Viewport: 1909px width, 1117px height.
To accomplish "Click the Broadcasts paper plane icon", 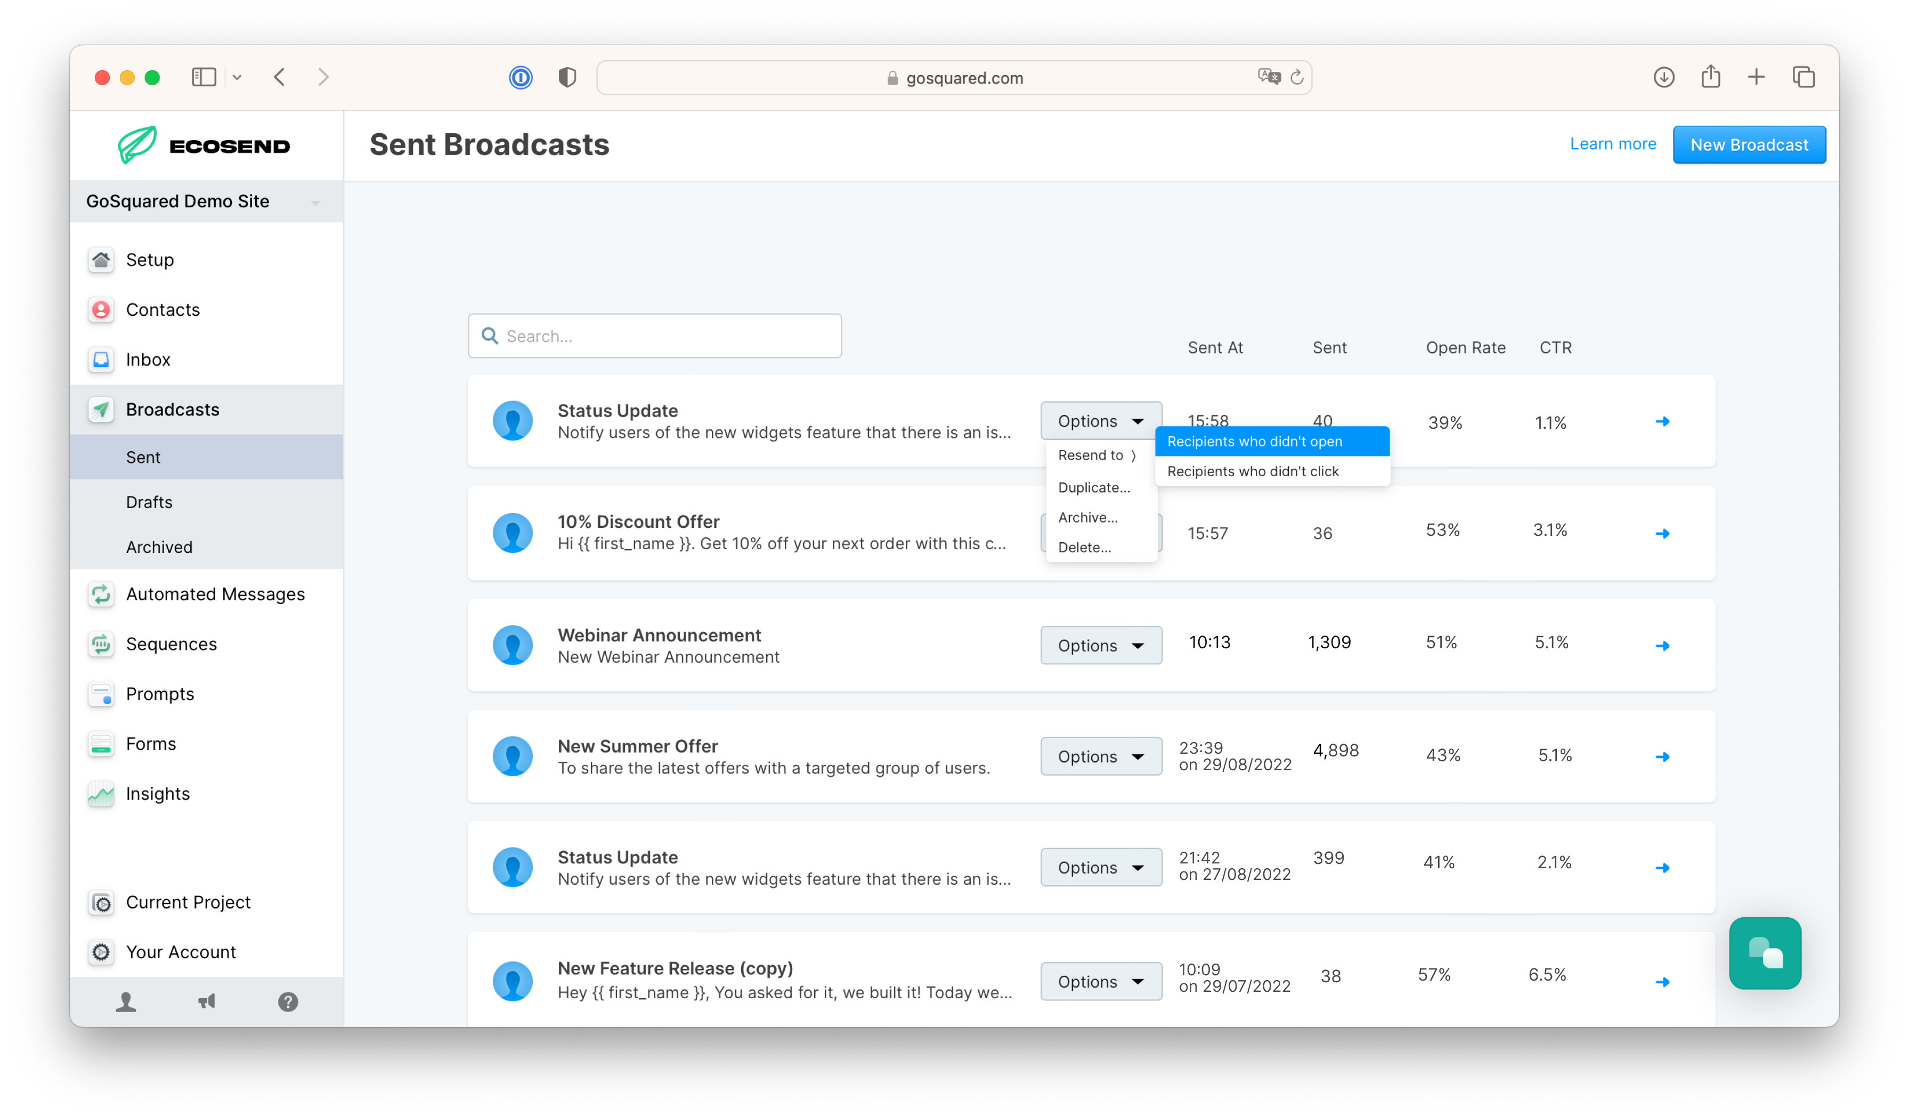I will (101, 410).
